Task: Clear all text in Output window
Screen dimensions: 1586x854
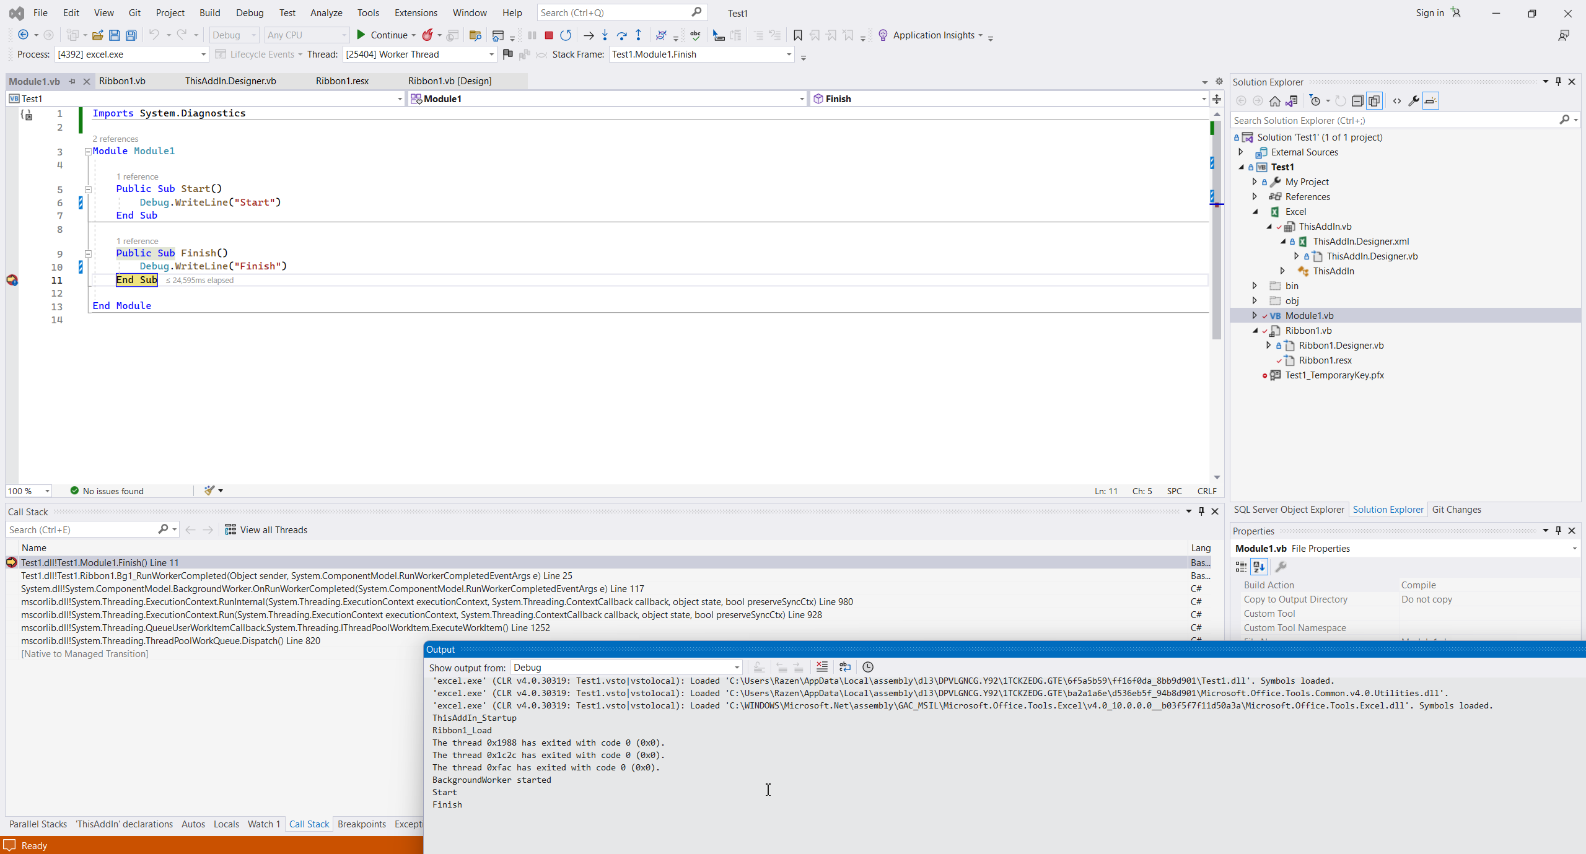Action: [x=821, y=667]
